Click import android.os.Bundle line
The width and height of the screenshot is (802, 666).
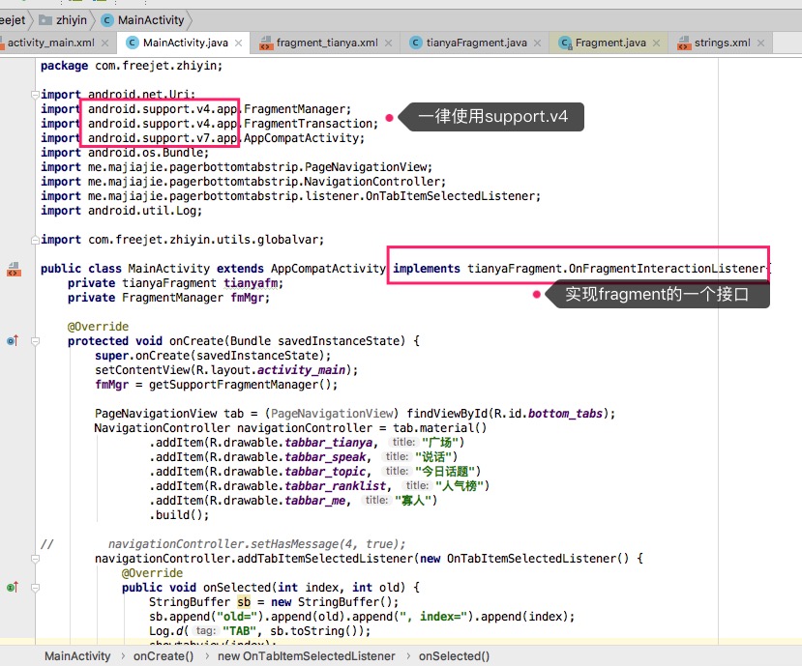[x=125, y=153]
